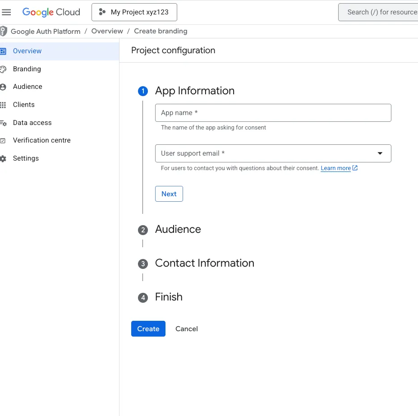The height and width of the screenshot is (416, 418).
Task: Select the Overview breadcrumb item
Action: point(107,31)
